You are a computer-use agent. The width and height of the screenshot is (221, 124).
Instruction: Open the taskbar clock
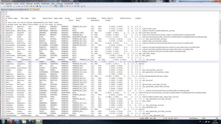215,122
